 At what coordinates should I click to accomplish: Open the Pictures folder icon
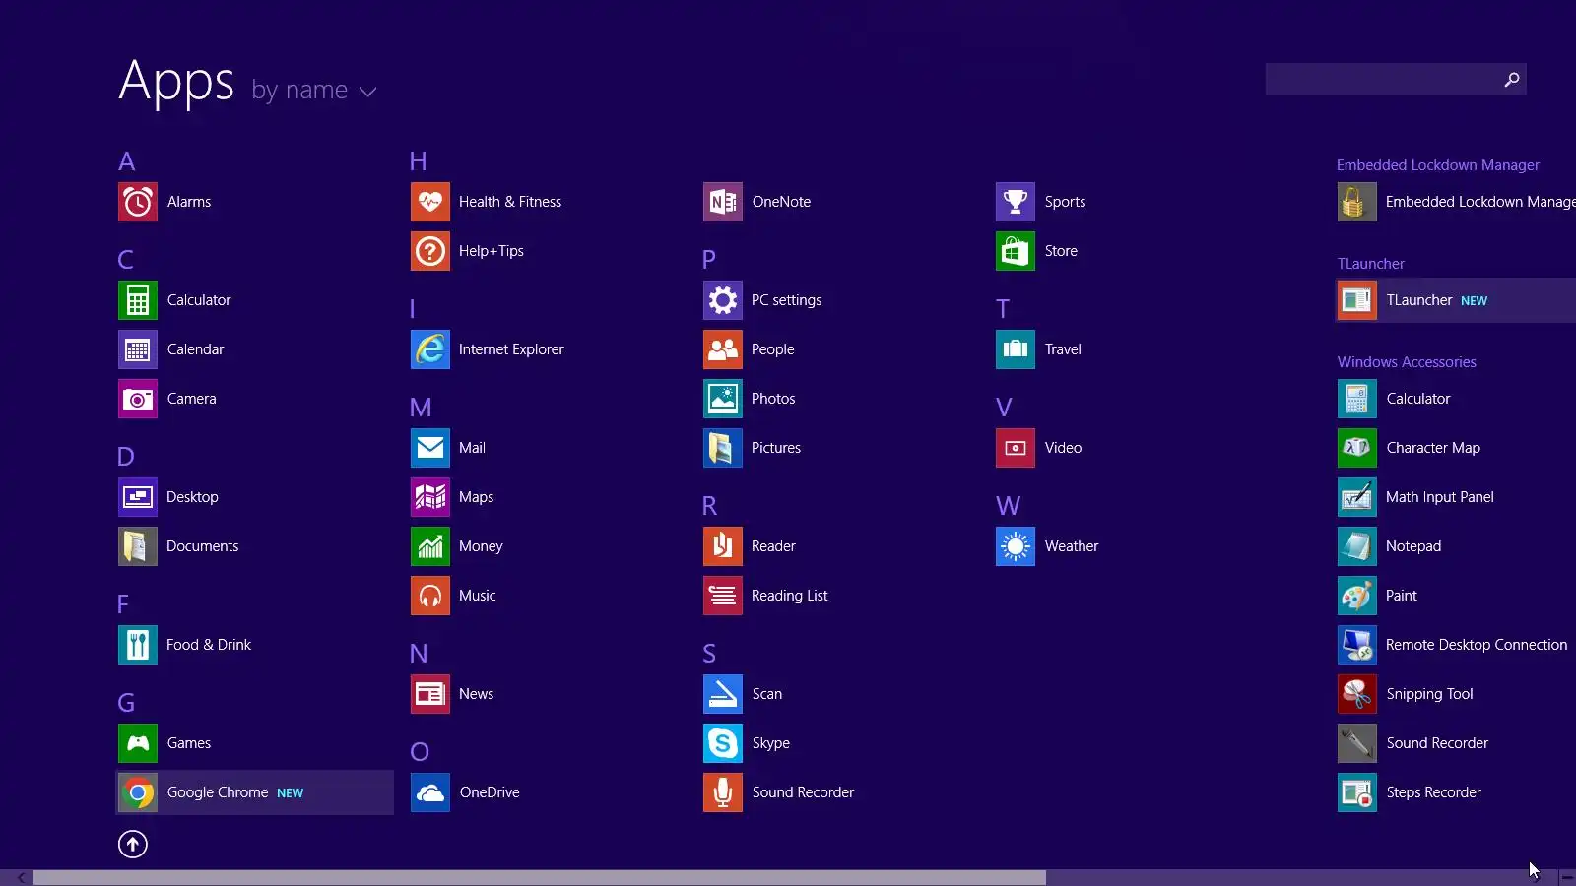pos(723,448)
